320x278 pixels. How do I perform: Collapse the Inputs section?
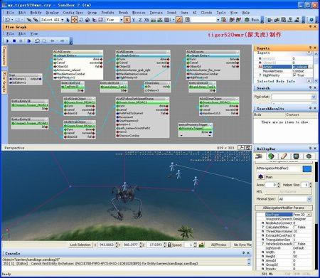pos(309,53)
